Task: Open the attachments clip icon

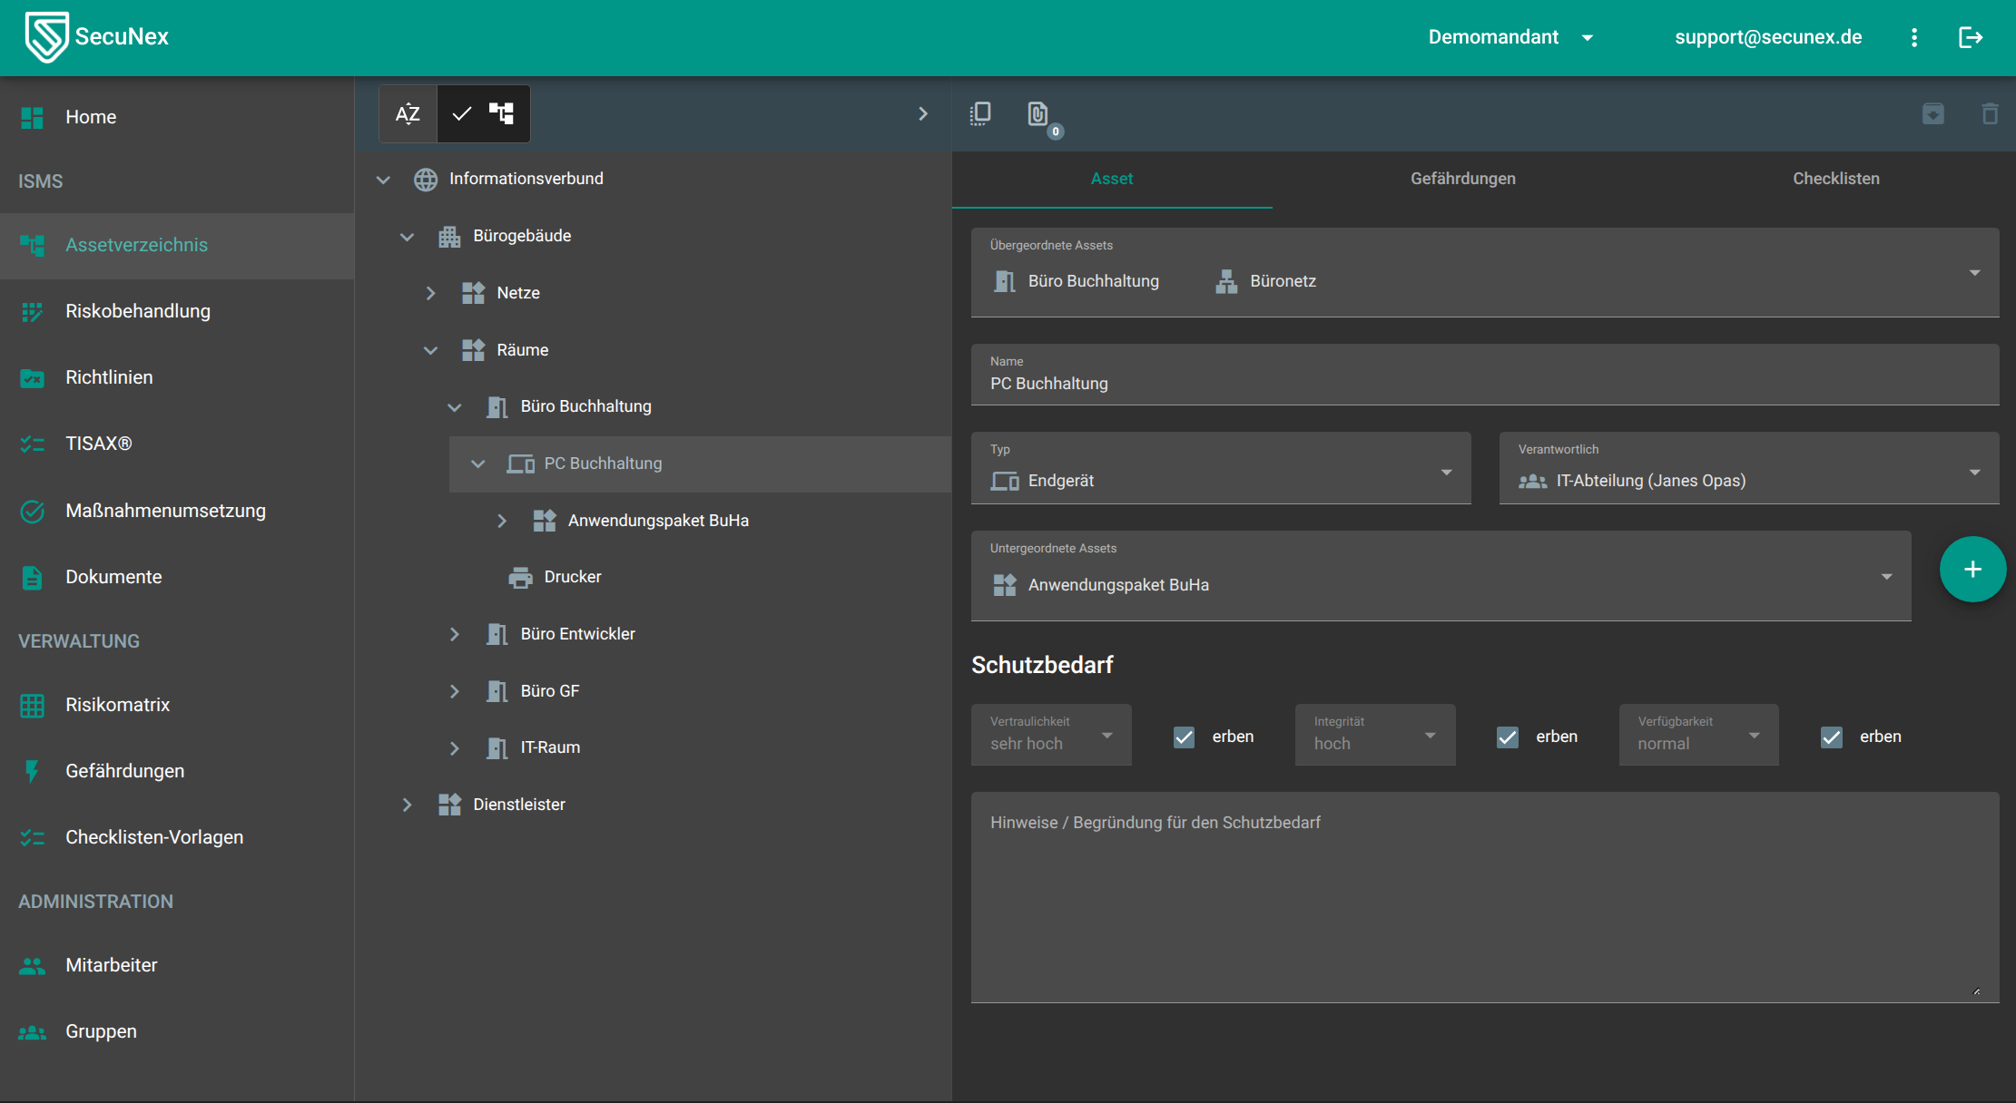Action: pyautogui.click(x=1038, y=114)
